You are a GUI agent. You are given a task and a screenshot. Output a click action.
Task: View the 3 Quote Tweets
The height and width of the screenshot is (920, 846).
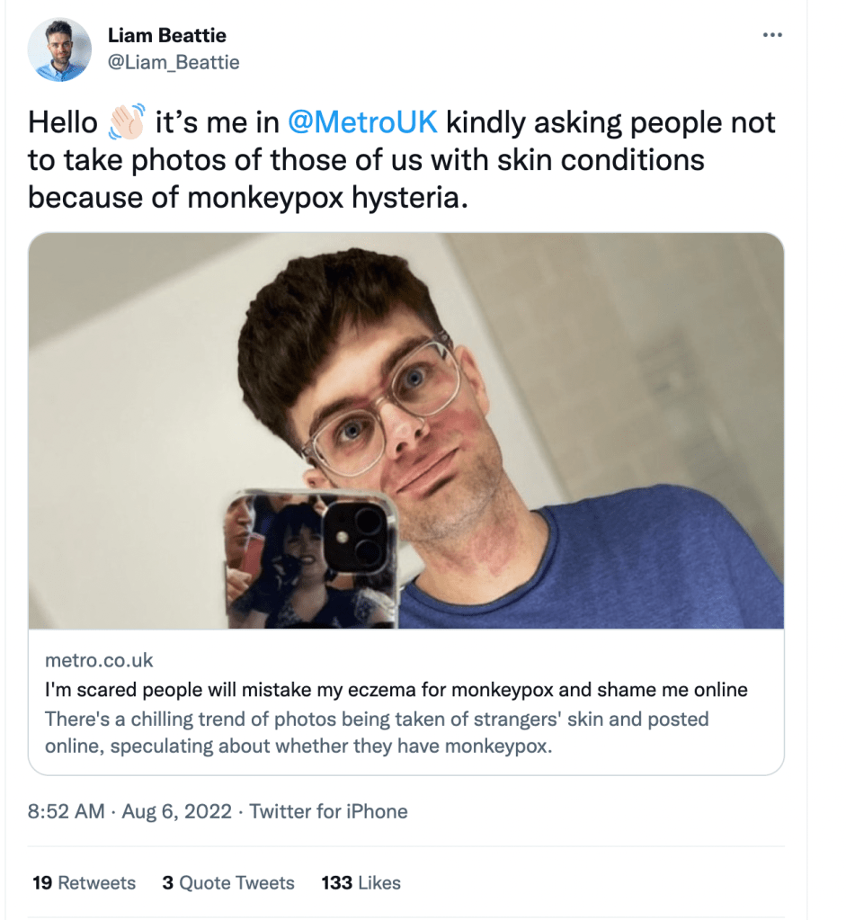[228, 882]
